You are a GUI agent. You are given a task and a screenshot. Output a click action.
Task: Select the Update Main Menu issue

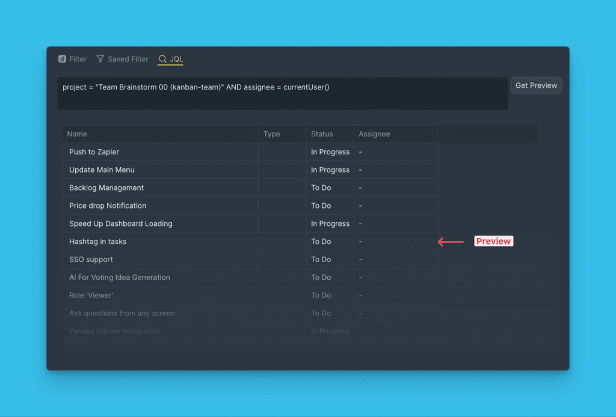coord(102,170)
